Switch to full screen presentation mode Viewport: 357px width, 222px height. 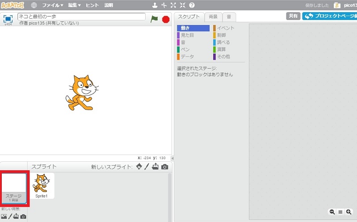coord(8,19)
